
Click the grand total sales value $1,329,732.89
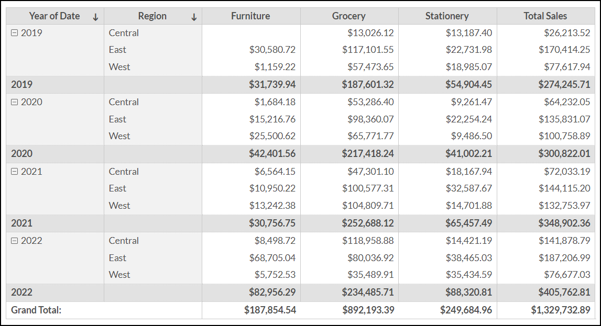pyautogui.click(x=561, y=310)
